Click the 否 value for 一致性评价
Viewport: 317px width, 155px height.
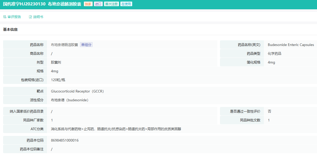[x=269, y=111]
